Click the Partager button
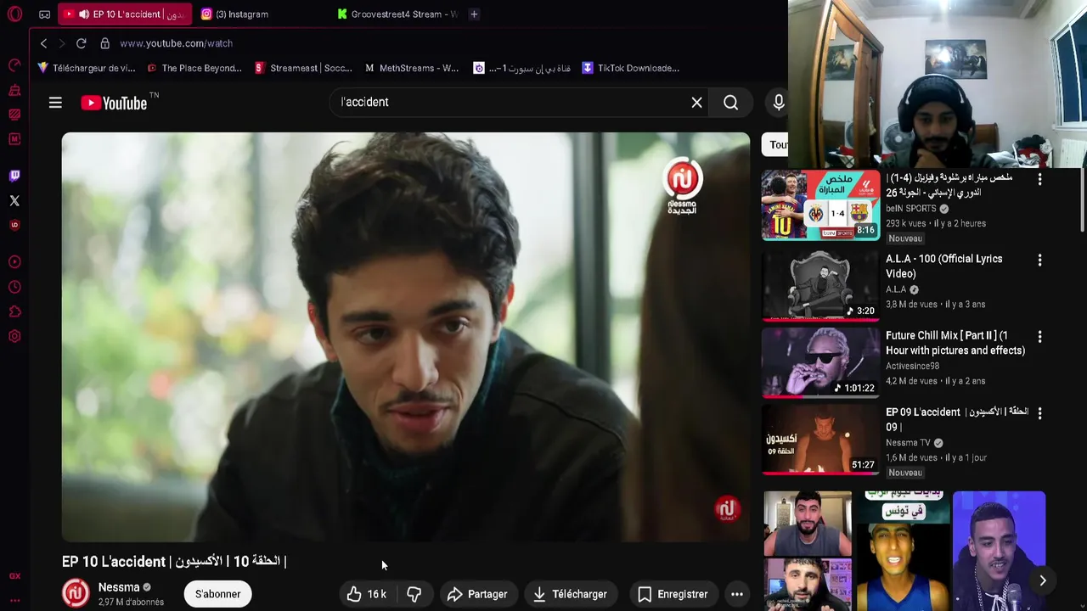 point(477,594)
